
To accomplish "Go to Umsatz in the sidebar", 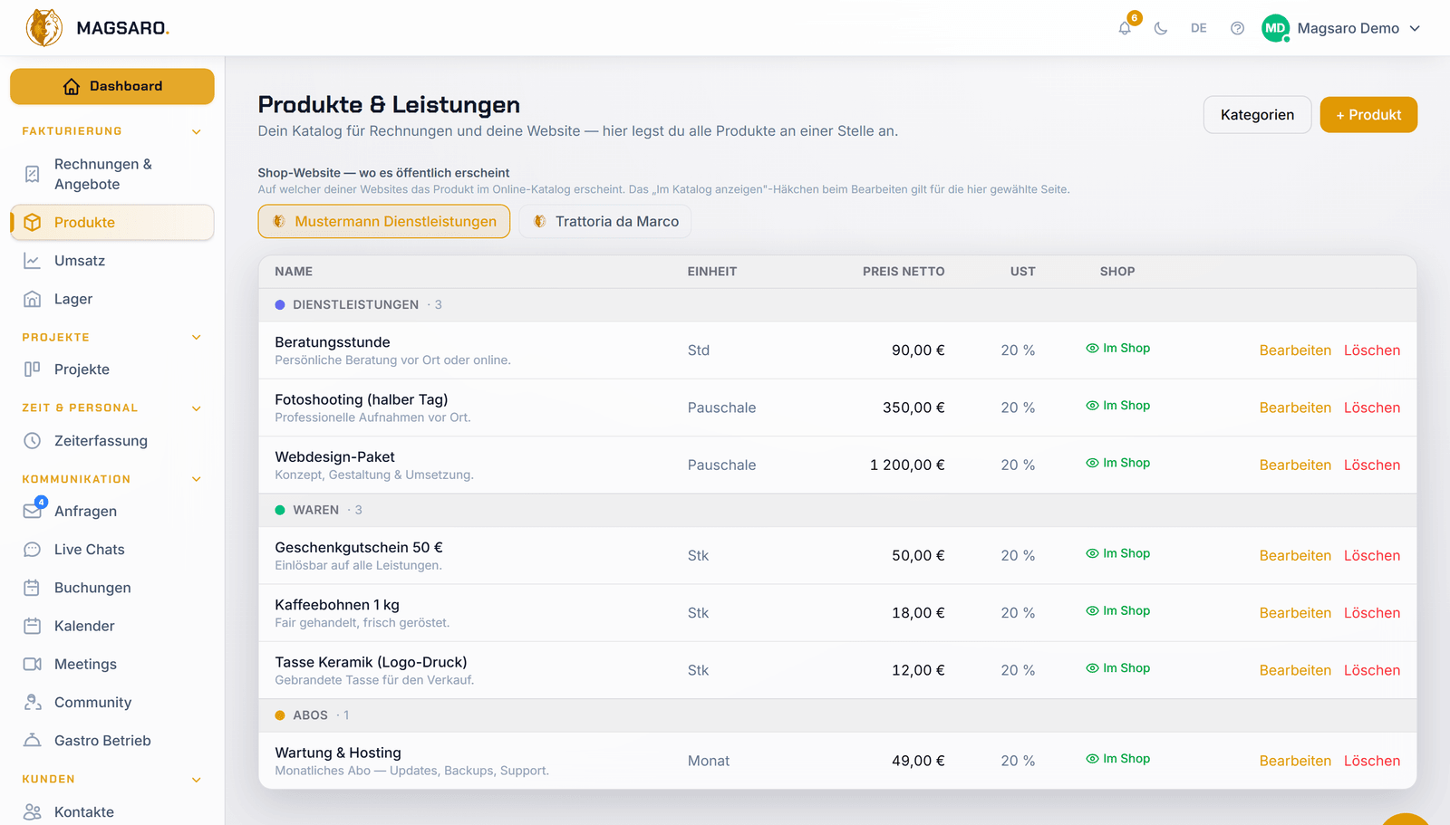I will click(112, 261).
